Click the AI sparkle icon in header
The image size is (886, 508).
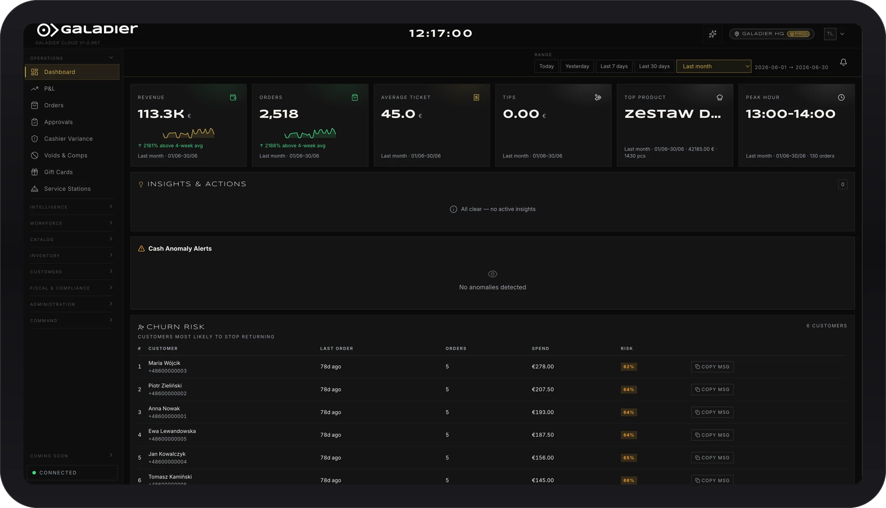(x=713, y=34)
